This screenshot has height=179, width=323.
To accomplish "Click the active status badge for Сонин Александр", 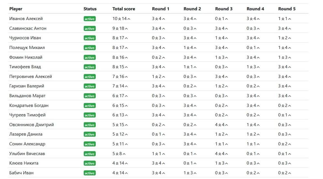I will (x=89, y=144).
